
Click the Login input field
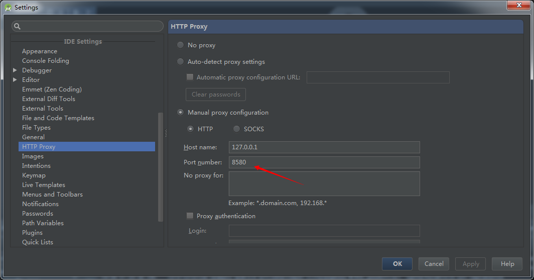[324, 231]
